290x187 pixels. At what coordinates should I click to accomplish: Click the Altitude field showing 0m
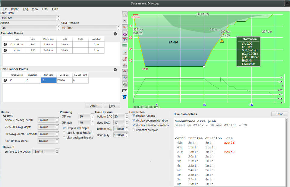(30, 28)
